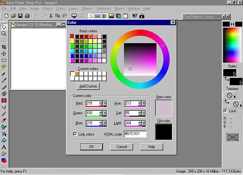The height and width of the screenshot is (175, 243).
Task: Pick the orange swatch in Custom colors
Action: pos(77,74)
